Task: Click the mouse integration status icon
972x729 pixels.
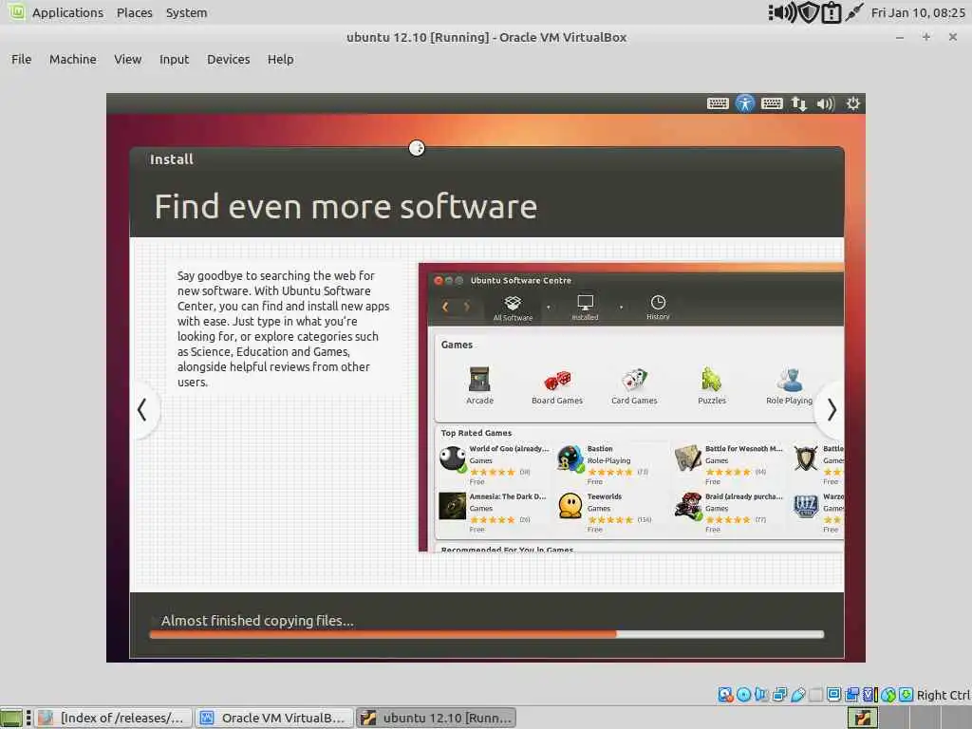Action: pos(888,695)
